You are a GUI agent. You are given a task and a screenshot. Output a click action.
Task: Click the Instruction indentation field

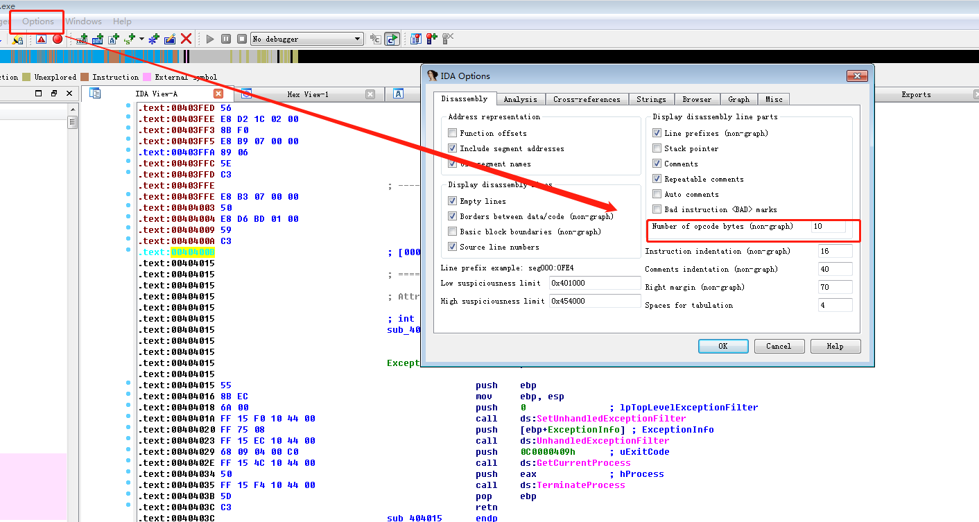point(835,251)
